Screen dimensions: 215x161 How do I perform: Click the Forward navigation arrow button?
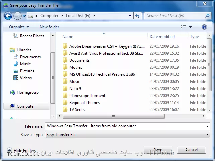click(17, 16)
